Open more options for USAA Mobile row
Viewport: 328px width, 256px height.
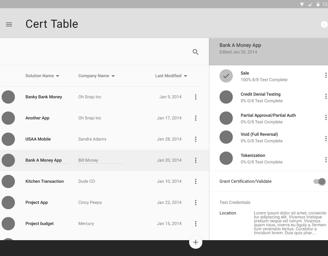(x=196, y=139)
